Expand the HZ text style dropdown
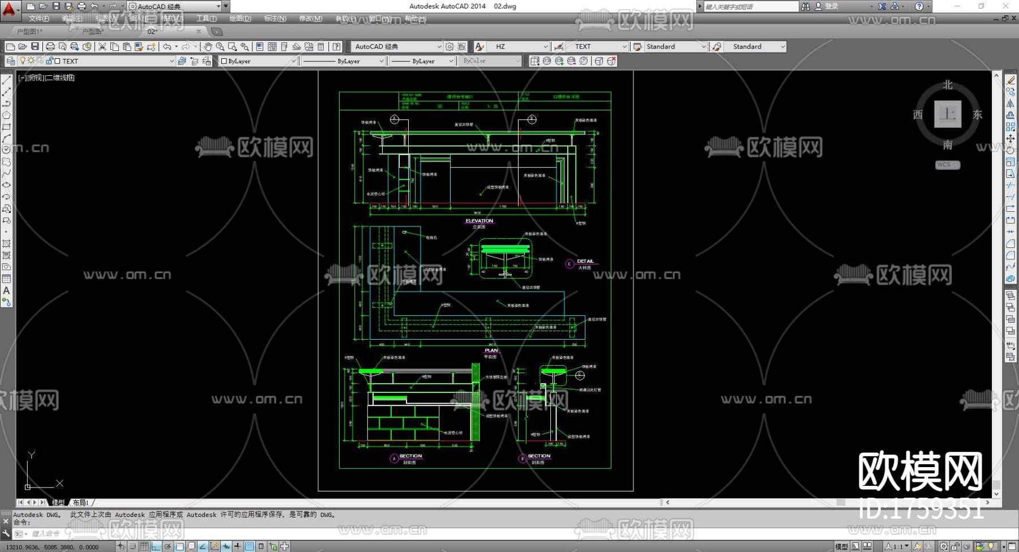1019x552 pixels. coord(545,46)
